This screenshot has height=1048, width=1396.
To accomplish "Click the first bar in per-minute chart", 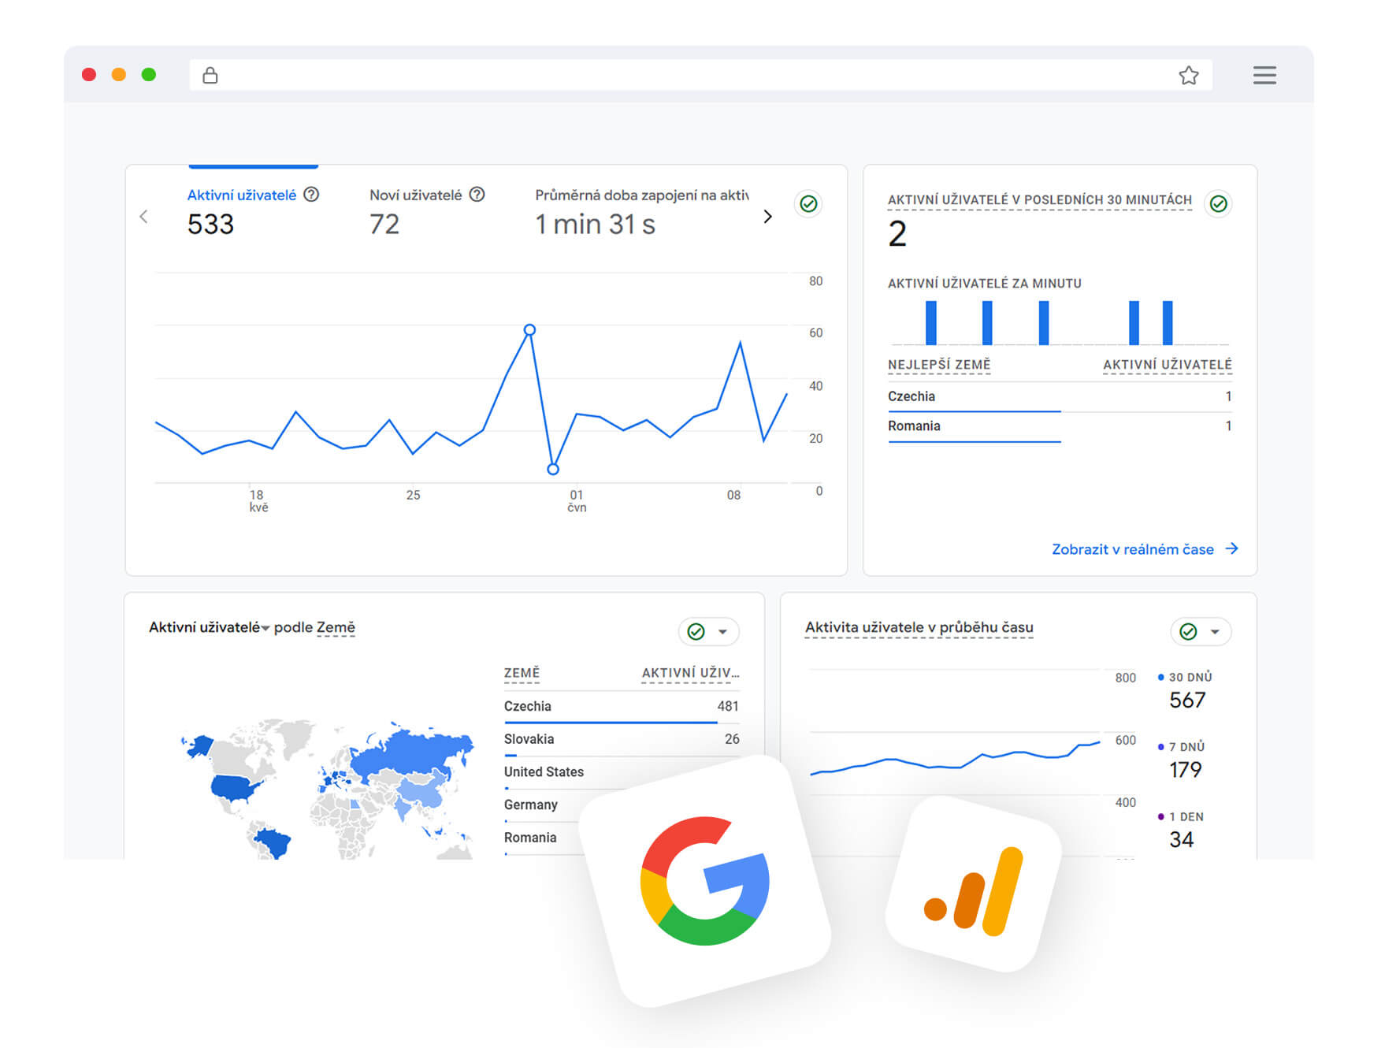I will 931,322.
